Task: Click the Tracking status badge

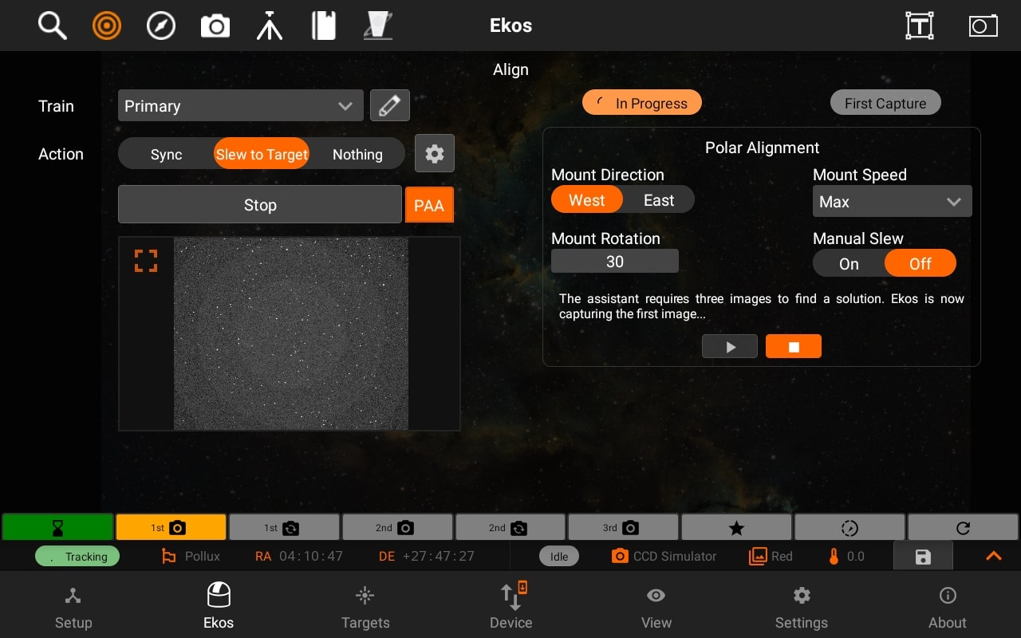Action: pyautogui.click(x=77, y=557)
